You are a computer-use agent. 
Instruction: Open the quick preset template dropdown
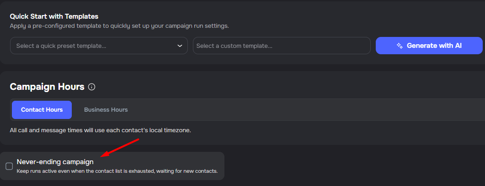tap(98, 46)
